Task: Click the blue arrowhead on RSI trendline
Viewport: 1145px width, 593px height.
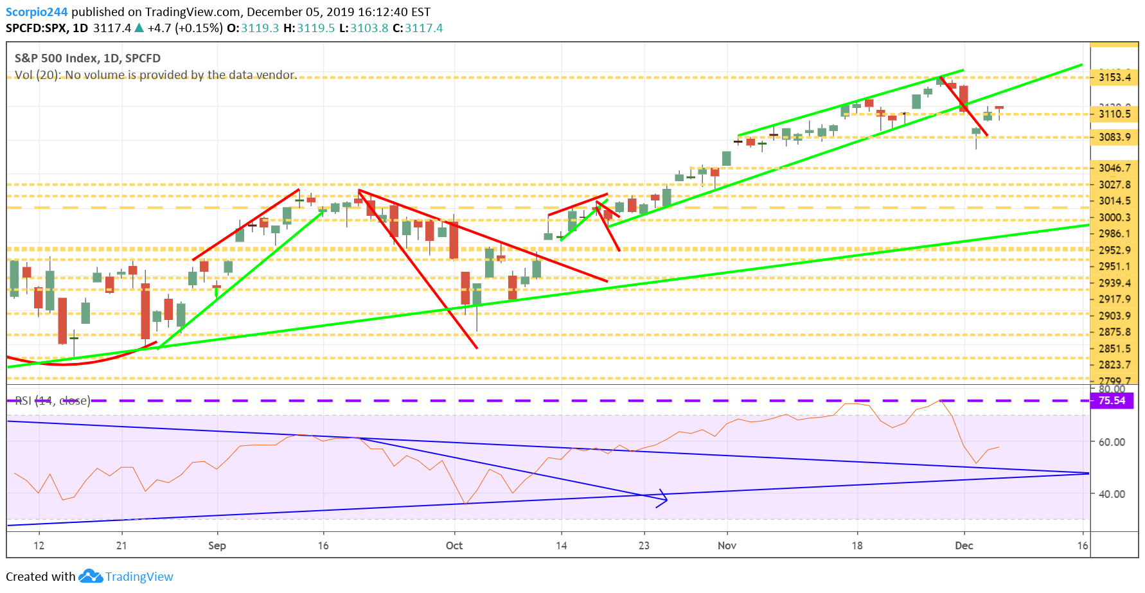Action: 662,499
